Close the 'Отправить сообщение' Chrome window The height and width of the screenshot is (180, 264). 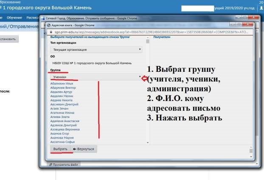tap(253, 17)
